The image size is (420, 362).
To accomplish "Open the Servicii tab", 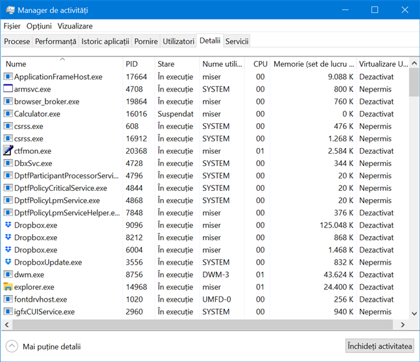I will [237, 42].
